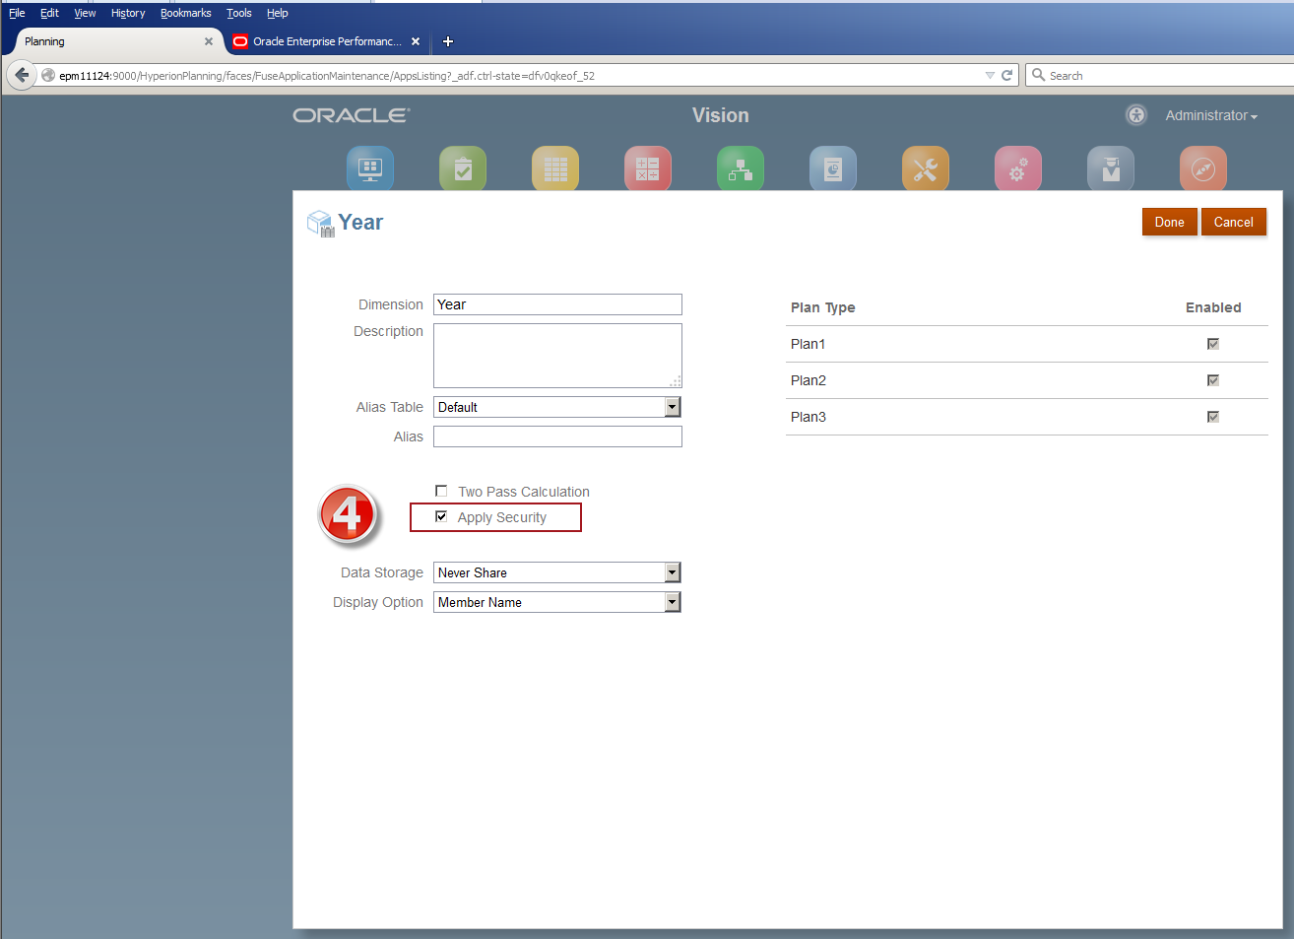Viewport: 1294px width, 939px height.
Task: Open the File menu
Action: pyautogui.click(x=17, y=13)
